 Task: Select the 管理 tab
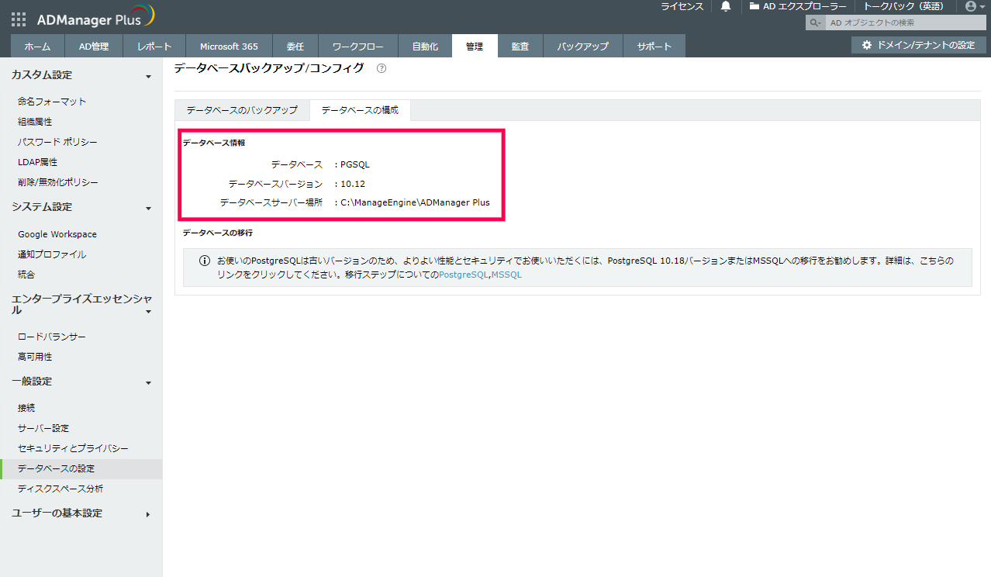pyautogui.click(x=475, y=47)
